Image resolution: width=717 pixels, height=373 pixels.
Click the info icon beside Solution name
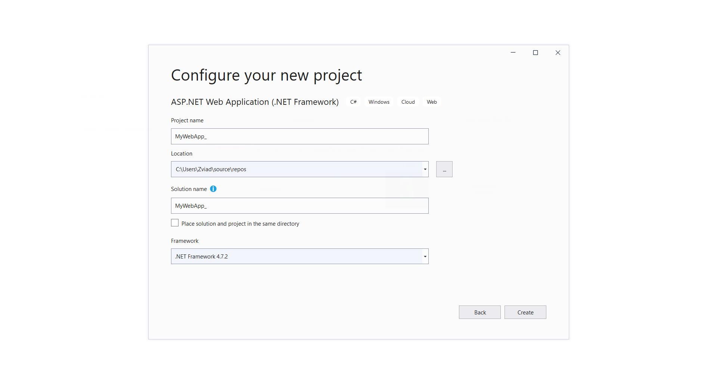(213, 189)
